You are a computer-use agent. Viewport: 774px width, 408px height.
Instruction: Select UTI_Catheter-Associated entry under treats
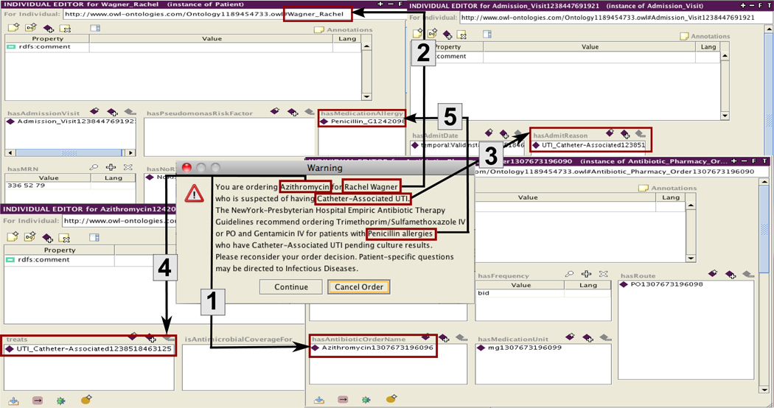tap(89, 349)
